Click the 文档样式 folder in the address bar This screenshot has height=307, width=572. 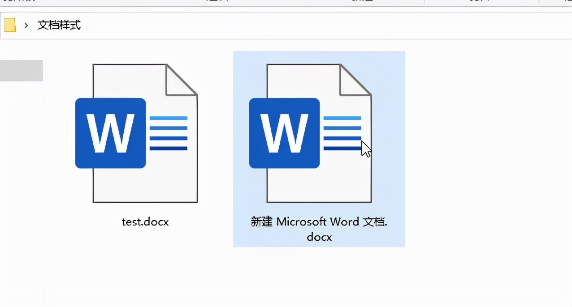click(59, 25)
